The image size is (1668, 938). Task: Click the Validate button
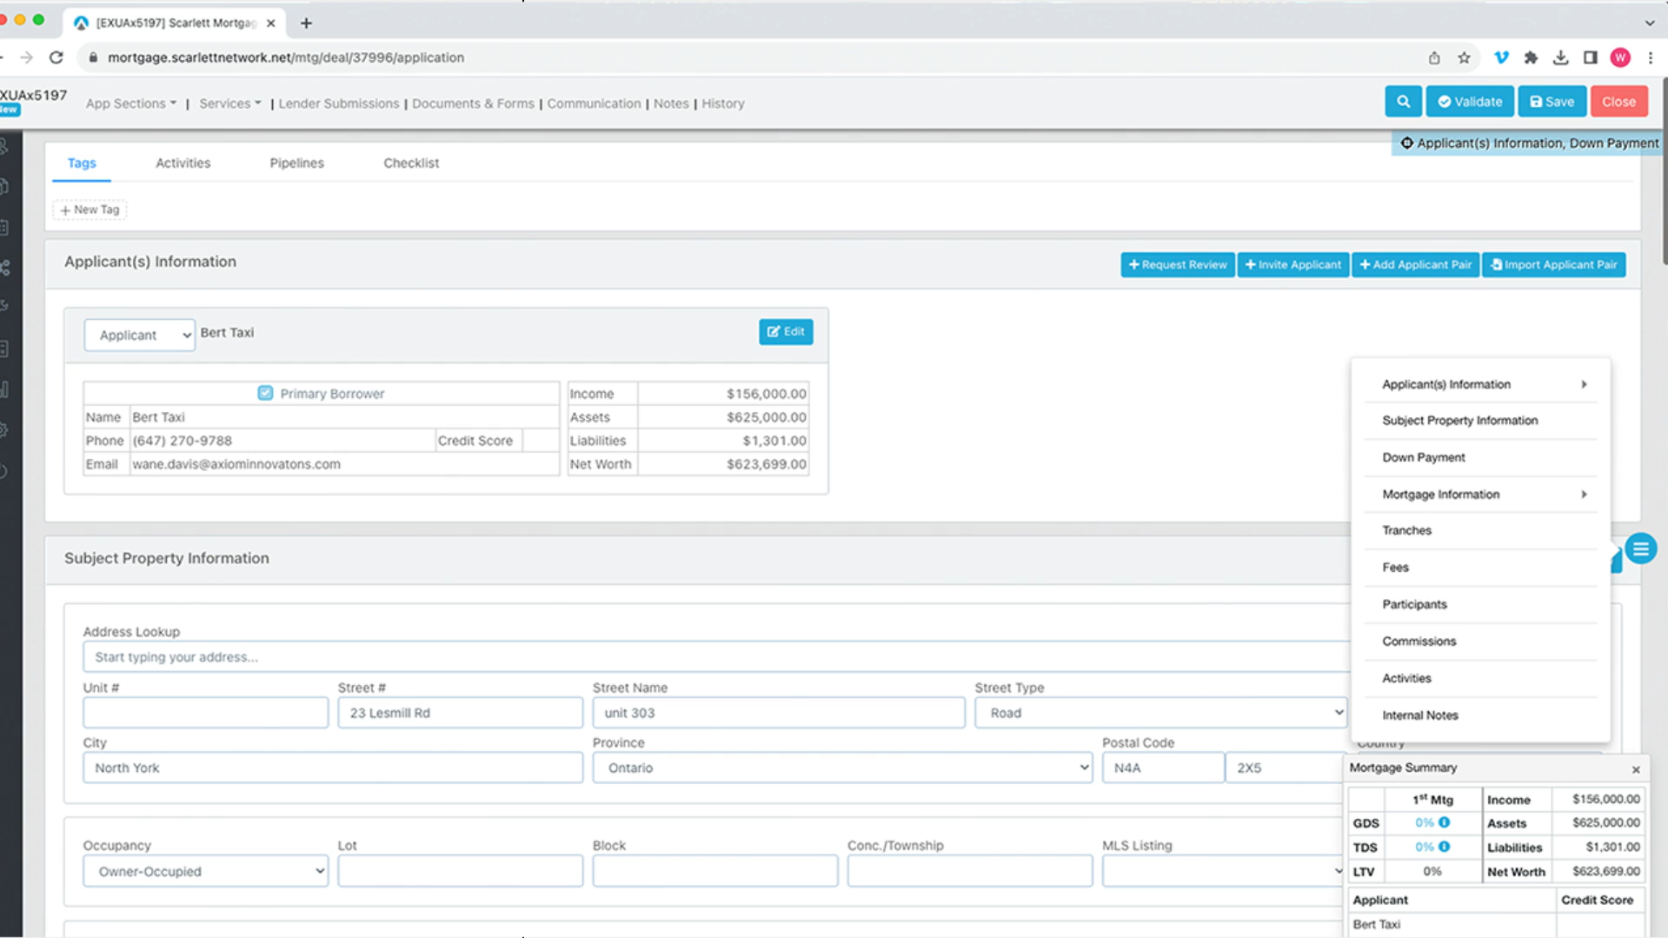pos(1470,102)
